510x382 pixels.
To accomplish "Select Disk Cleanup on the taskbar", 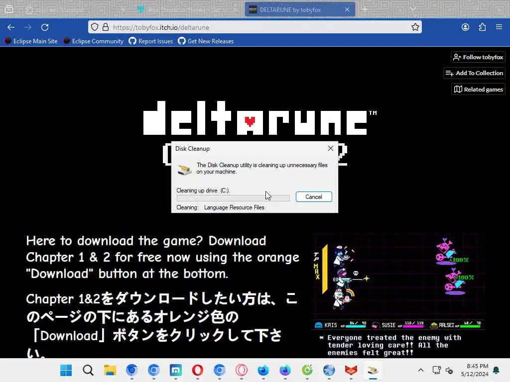I will pos(373,370).
